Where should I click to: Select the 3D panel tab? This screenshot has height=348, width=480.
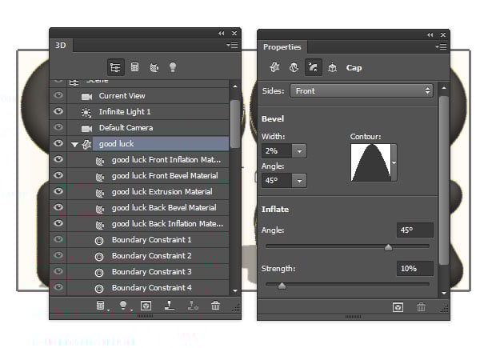[61, 46]
